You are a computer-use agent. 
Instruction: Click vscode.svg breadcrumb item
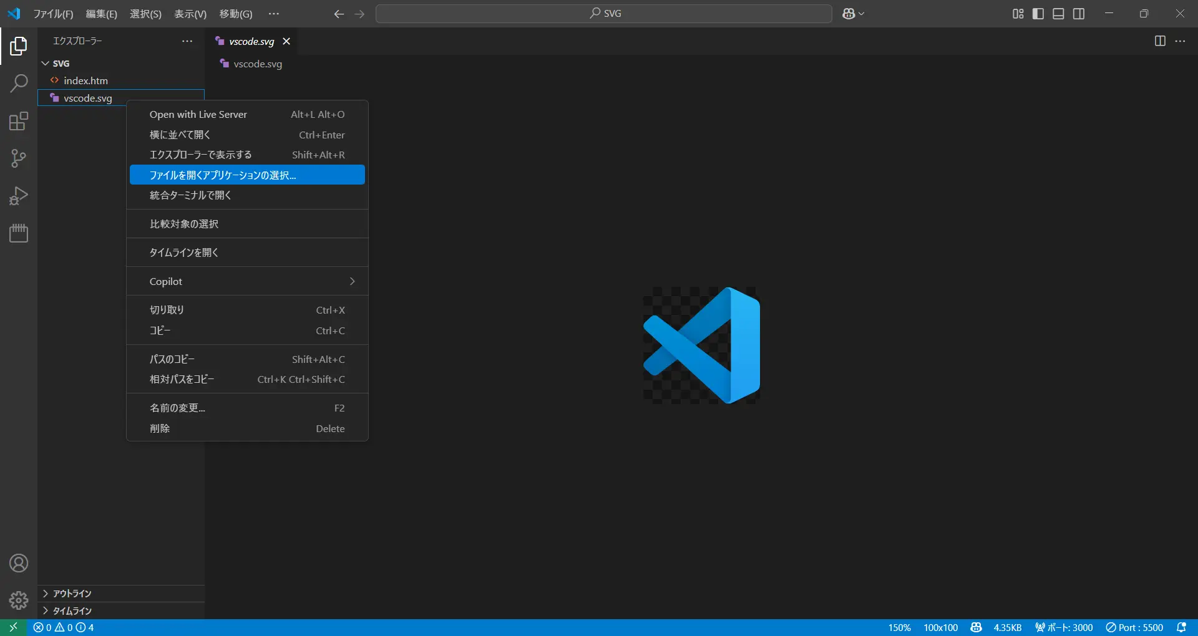point(258,64)
